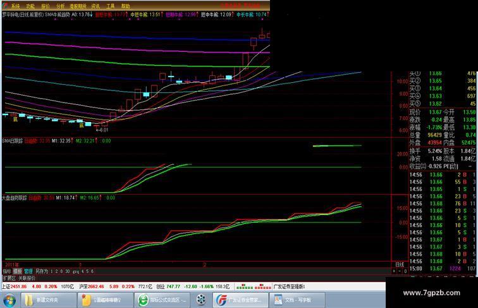
Task: Select template number 30 in the template strip
Action: click(x=68, y=271)
